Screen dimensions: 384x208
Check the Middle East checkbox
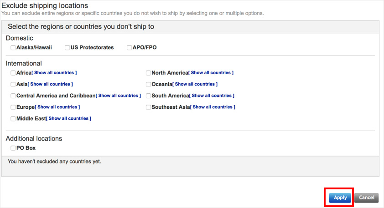pos(13,118)
